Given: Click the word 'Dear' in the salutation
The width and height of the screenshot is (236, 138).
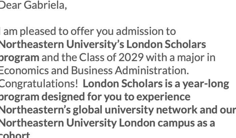Looking at the screenshot, I should (10, 6).
